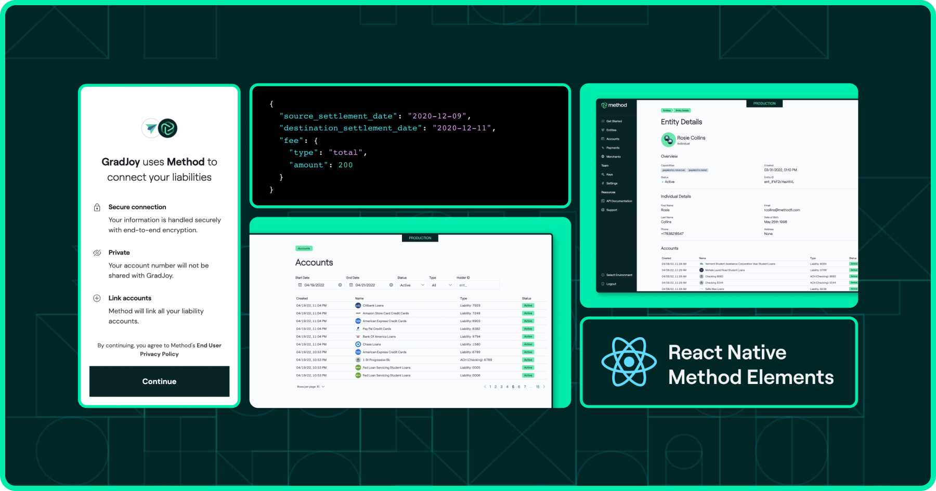936x491 pixels.
Task: Click the lock icon beside Secure connection
Action: pos(97,207)
